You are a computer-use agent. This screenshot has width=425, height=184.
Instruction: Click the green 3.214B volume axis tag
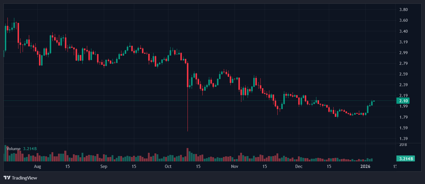pos(406,159)
